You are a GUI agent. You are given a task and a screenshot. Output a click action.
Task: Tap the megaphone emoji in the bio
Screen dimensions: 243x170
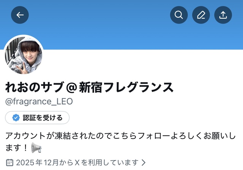click(x=36, y=148)
